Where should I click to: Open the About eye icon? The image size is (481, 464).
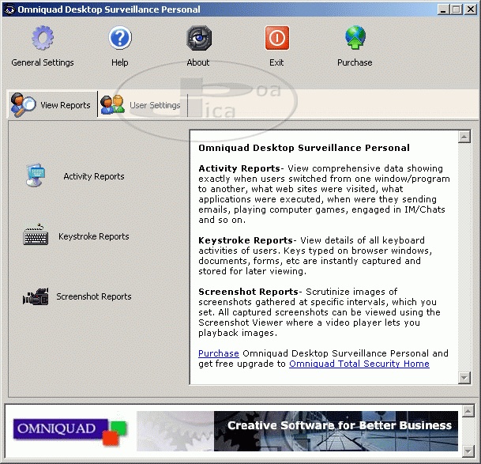pos(198,38)
